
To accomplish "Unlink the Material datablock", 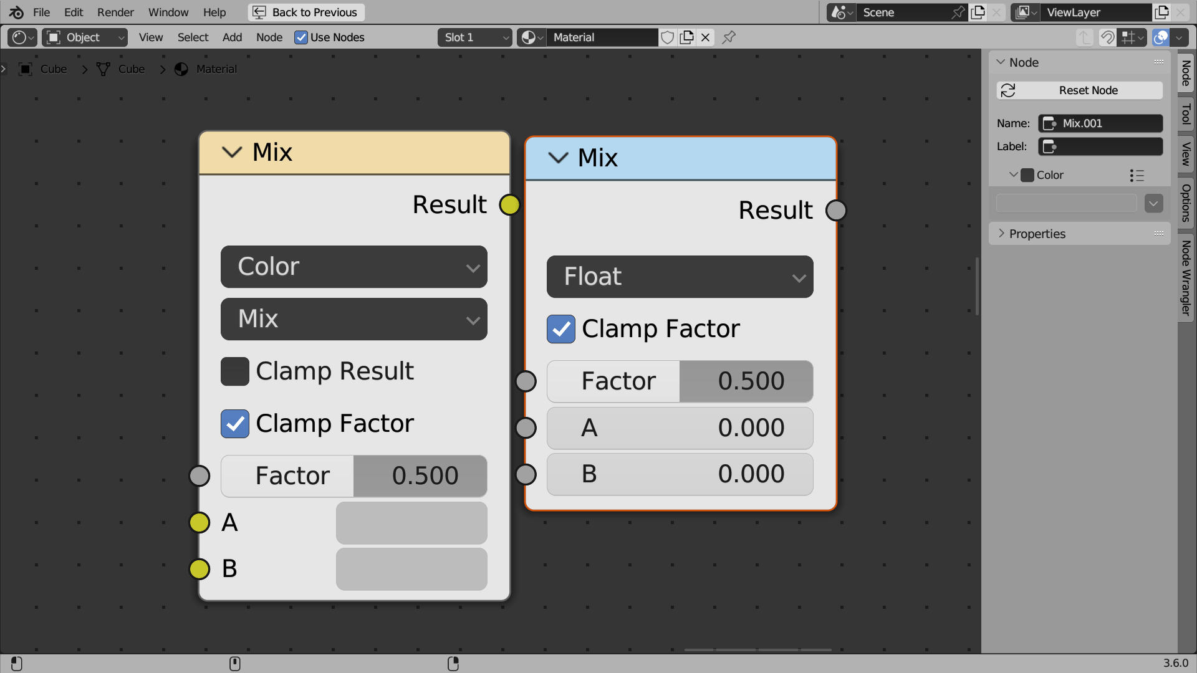I will tap(706, 37).
